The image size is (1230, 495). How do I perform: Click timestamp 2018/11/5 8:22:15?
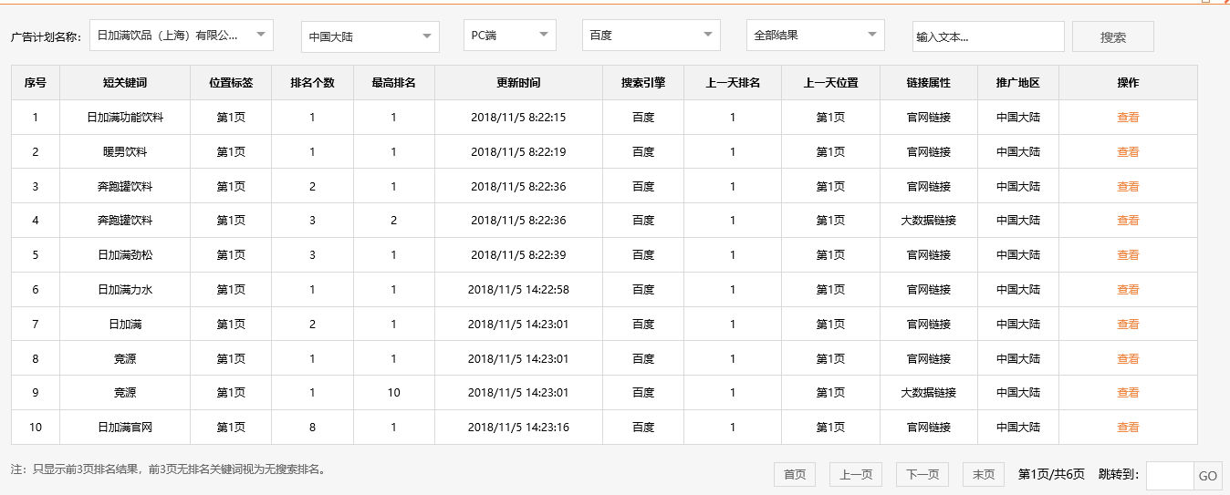(x=518, y=118)
